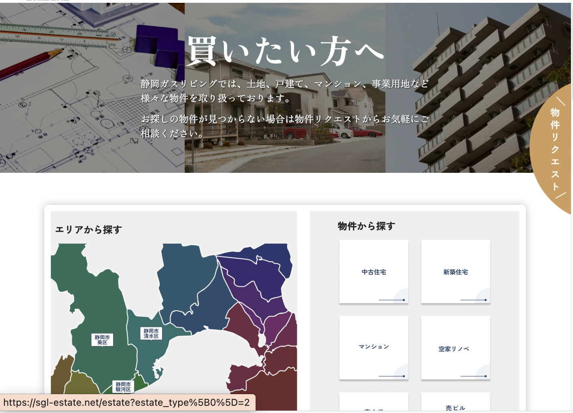Screen dimensions: 573x413
Task: Select the 中古住宅 property card
Action: tap(374, 271)
